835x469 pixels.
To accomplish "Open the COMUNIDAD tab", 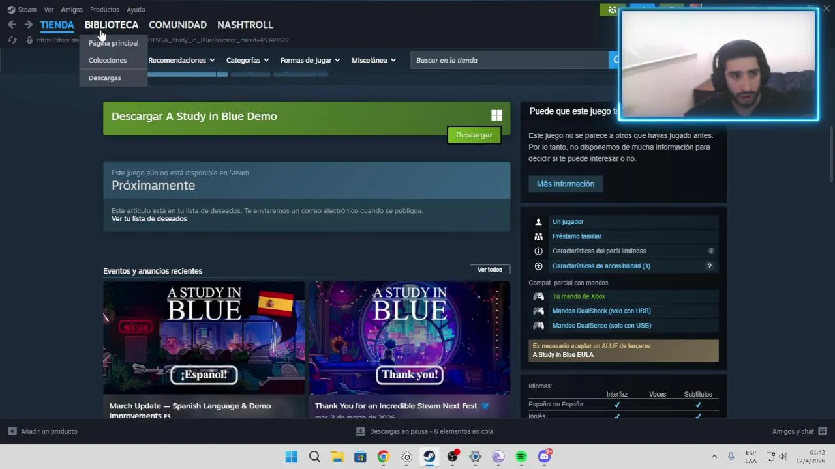I will click(177, 25).
